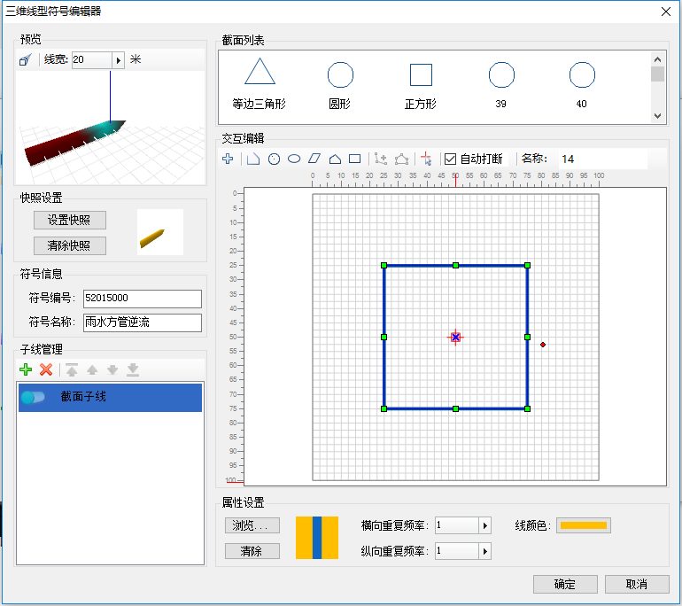The height and width of the screenshot is (606, 682).
Task: Delete sub-line with red X icon
Action: pyautogui.click(x=46, y=369)
